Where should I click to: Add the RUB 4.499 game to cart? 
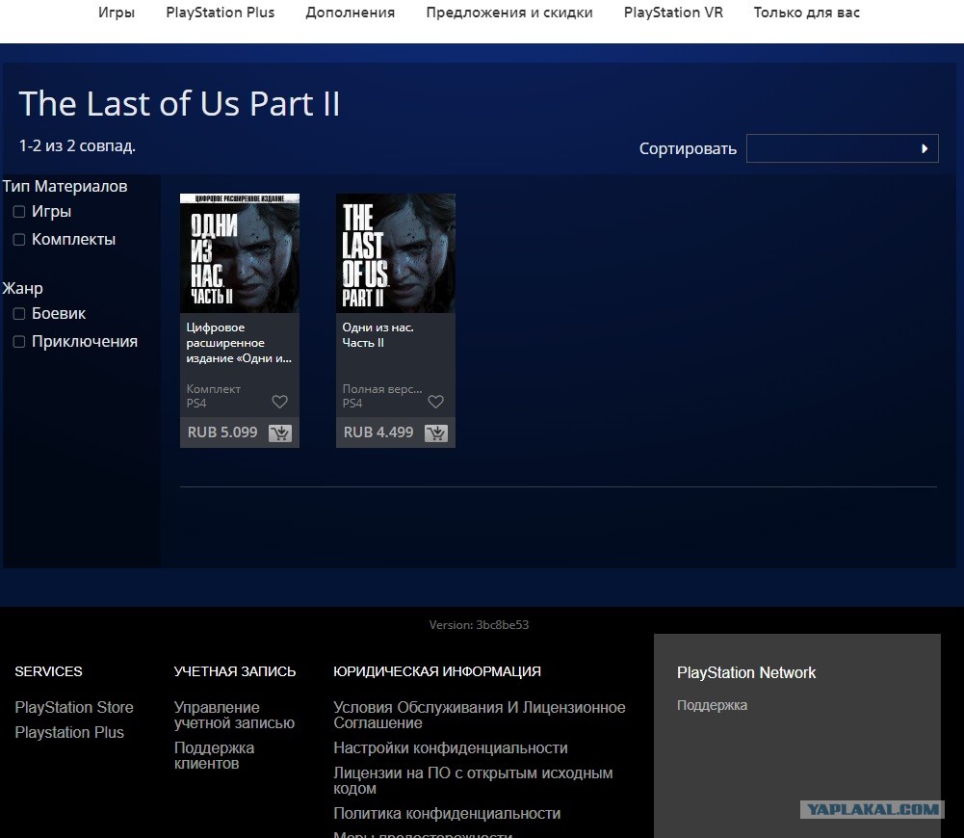[x=436, y=432]
